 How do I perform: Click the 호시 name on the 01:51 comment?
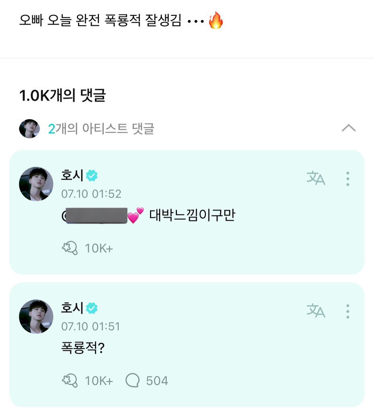(72, 309)
